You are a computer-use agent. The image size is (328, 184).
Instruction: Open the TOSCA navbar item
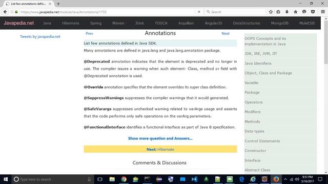161,23
